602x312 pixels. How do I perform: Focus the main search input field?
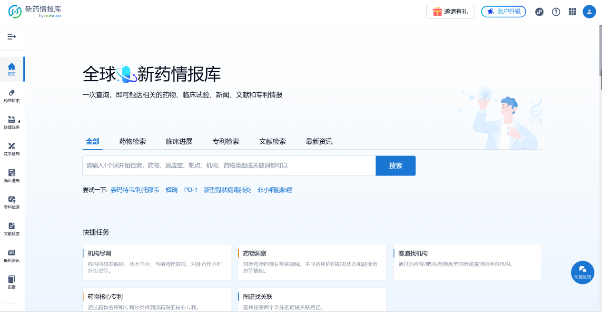[228, 166]
